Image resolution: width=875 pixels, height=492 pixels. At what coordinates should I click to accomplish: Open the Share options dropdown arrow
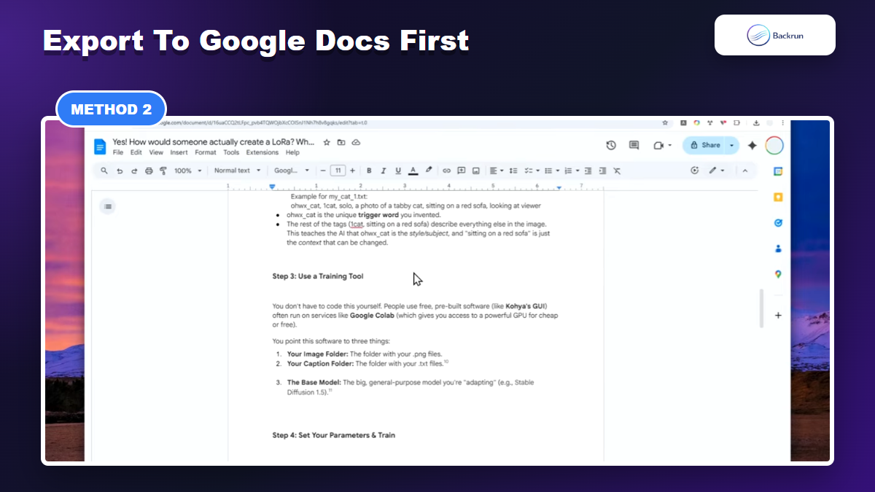click(x=732, y=145)
